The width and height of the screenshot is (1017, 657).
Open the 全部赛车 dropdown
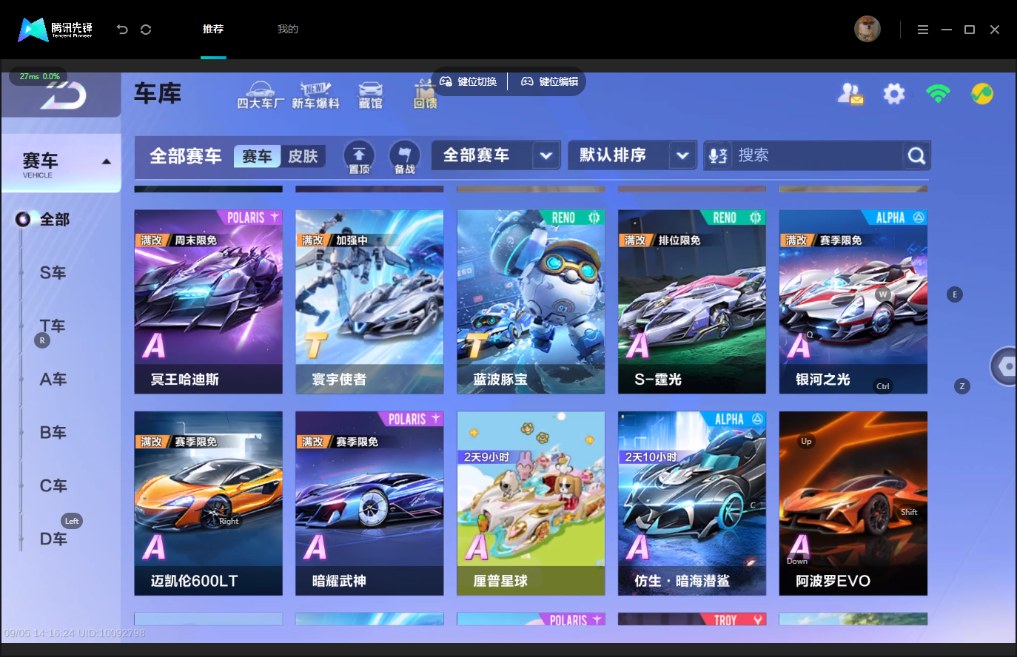(x=496, y=155)
